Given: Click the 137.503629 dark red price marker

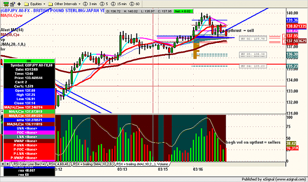Looking at the screenshot, I should (296, 41).
